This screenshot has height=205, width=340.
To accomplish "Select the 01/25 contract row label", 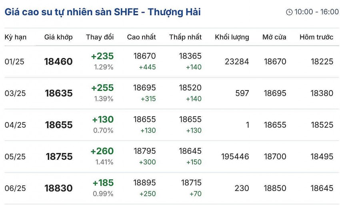I will pos(16,62).
